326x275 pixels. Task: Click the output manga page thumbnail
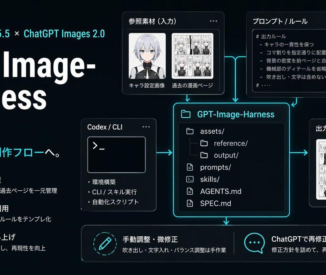[321, 169]
